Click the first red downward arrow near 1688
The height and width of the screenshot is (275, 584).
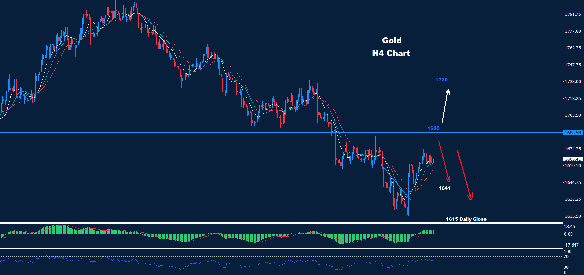click(444, 161)
